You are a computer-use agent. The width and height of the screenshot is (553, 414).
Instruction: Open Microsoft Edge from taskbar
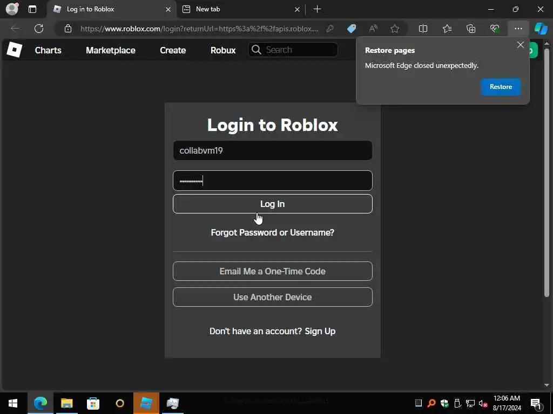coord(40,403)
